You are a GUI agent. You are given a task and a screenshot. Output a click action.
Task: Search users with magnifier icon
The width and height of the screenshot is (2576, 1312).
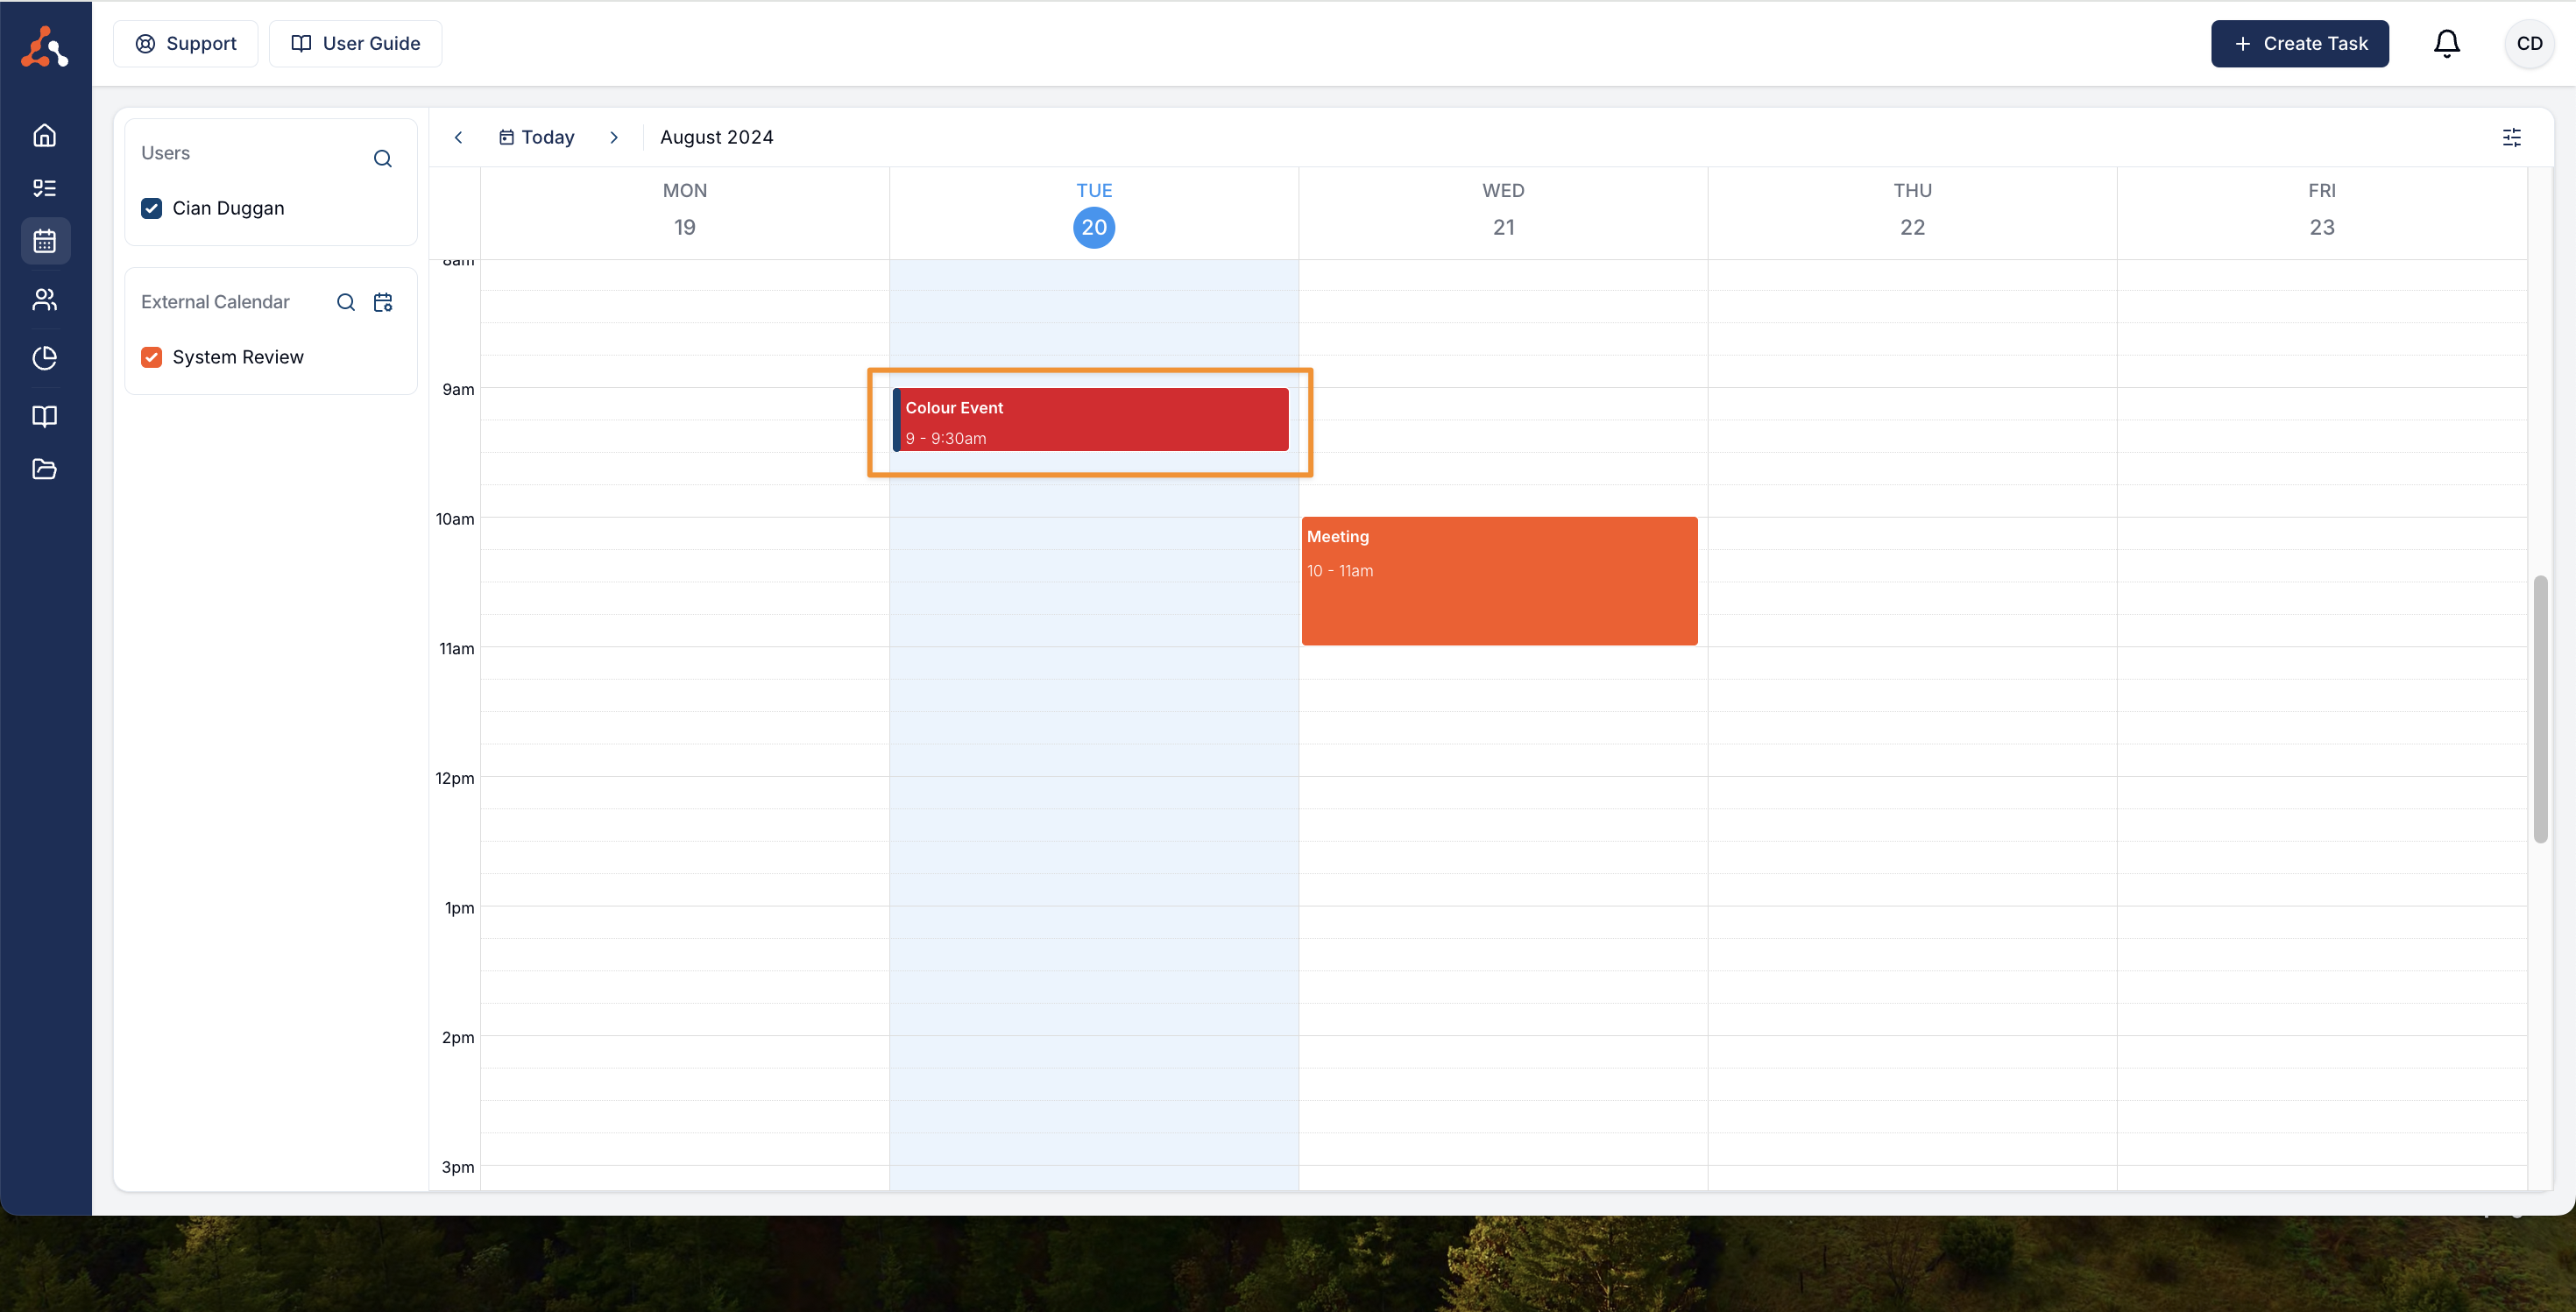click(x=382, y=159)
